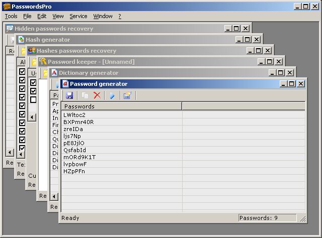Click the greyed-out copy icon in Password generator
Image resolution: width=322 pixels, height=238 pixels.
coord(85,95)
